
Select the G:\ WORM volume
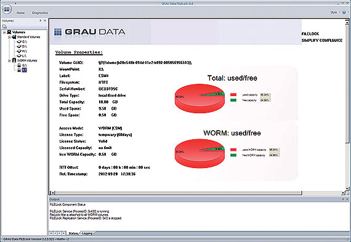(x=25, y=65)
